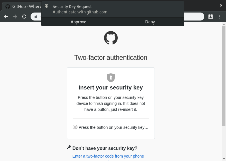Image resolution: width=226 pixels, height=161 pixels.
Task: Deny the security key request
Action: coord(150,22)
